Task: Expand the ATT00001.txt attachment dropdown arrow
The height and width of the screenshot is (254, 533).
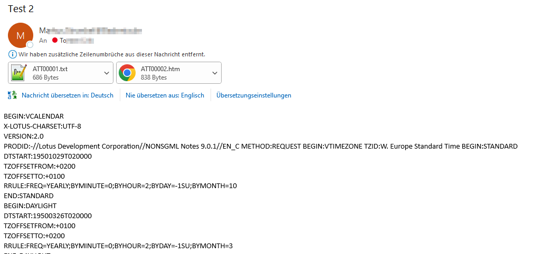Action: (107, 73)
